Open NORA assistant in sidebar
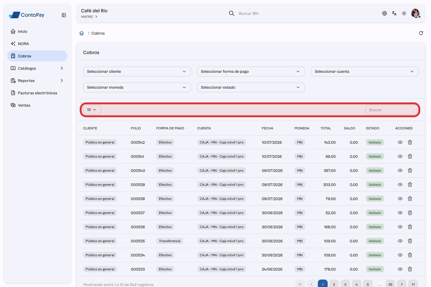431x287 pixels. click(37, 44)
